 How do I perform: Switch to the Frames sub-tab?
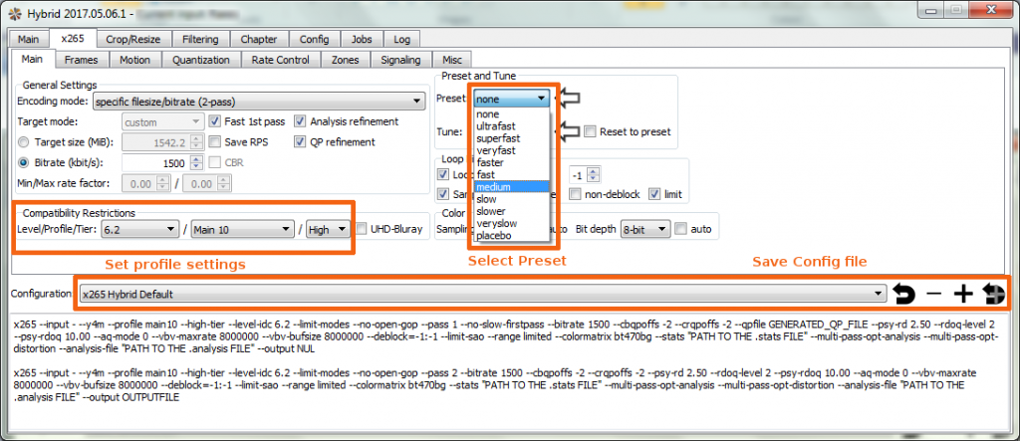82,60
